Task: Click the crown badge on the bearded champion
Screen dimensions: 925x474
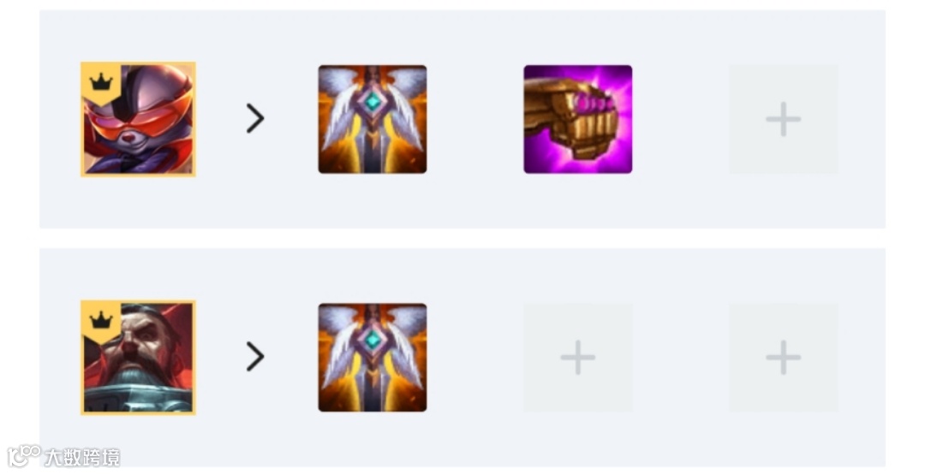Action: (101, 320)
